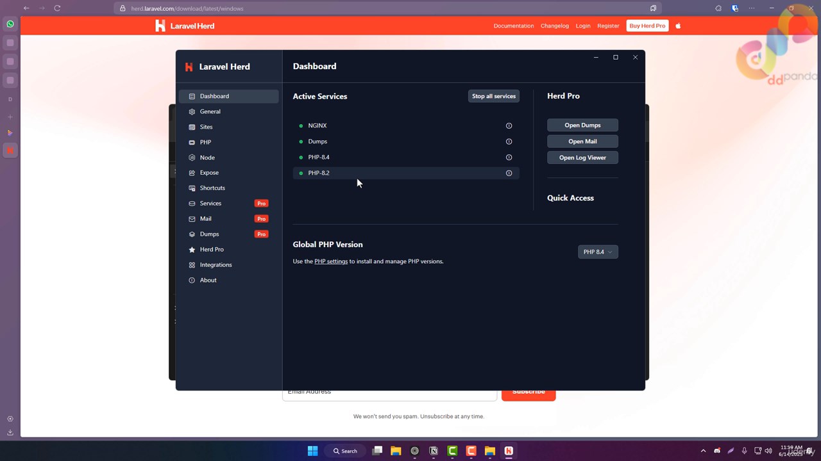Open the Global PHP Version dropdown
This screenshot has width=821, height=461.
point(598,252)
